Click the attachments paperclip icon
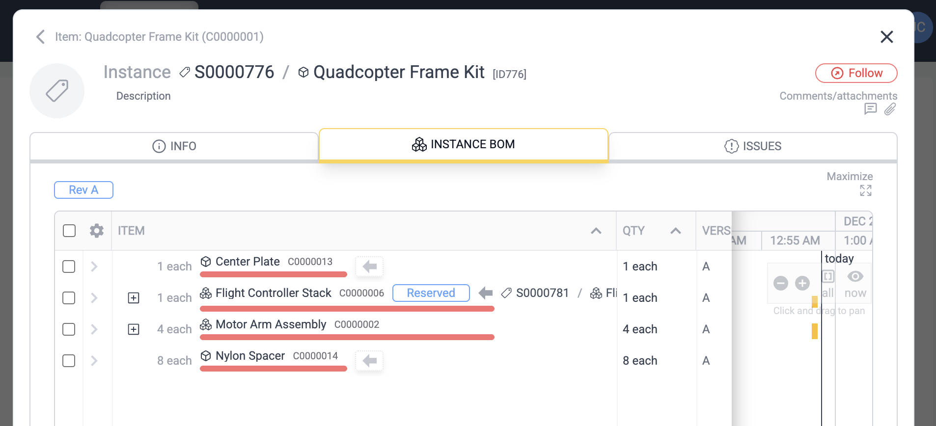 point(891,109)
